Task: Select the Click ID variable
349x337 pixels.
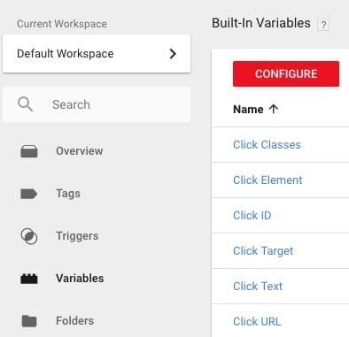Action: [252, 216]
